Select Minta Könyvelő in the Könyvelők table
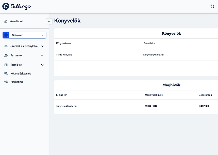218x155 pixels. (65, 54)
